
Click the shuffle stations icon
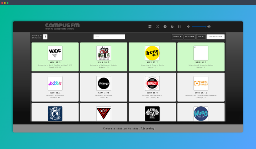pyautogui.click(x=157, y=27)
